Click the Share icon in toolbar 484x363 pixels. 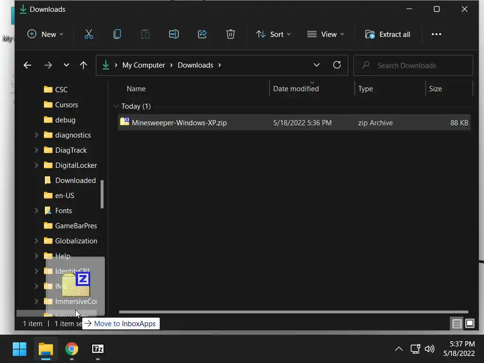click(202, 34)
